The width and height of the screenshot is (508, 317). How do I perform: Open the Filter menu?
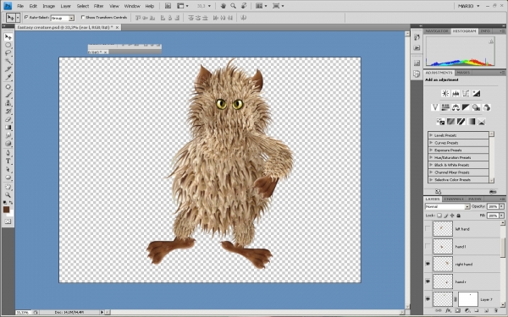98,6
